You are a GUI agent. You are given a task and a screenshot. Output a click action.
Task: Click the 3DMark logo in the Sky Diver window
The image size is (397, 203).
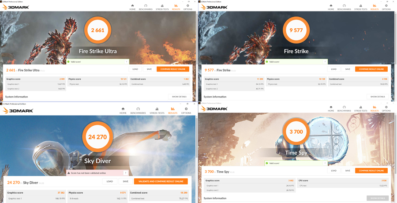coord(18,110)
